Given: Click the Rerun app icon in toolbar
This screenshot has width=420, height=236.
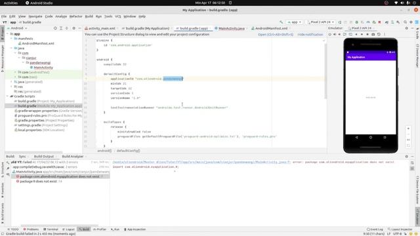Looking at the screenshot, I should (340, 22).
